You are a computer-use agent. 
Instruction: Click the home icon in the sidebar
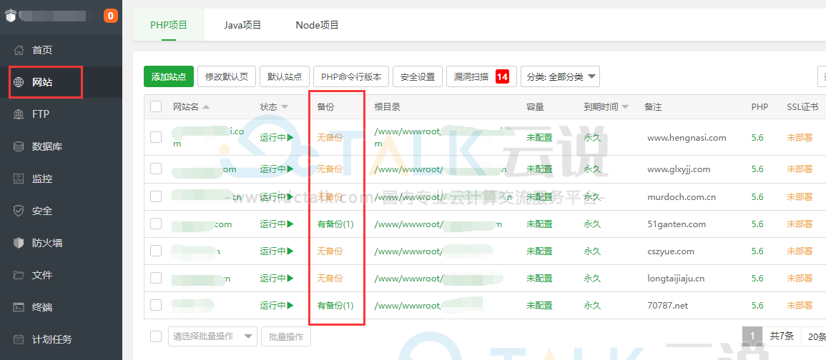19,50
